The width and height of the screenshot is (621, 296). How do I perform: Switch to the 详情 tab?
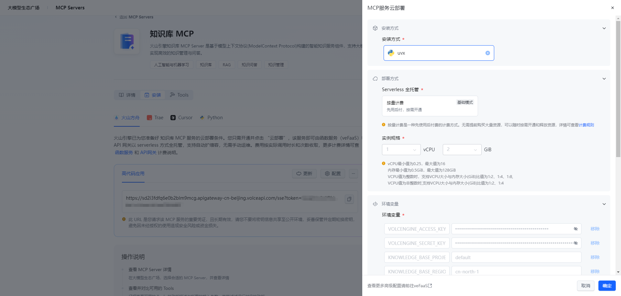click(x=127, y=95)
